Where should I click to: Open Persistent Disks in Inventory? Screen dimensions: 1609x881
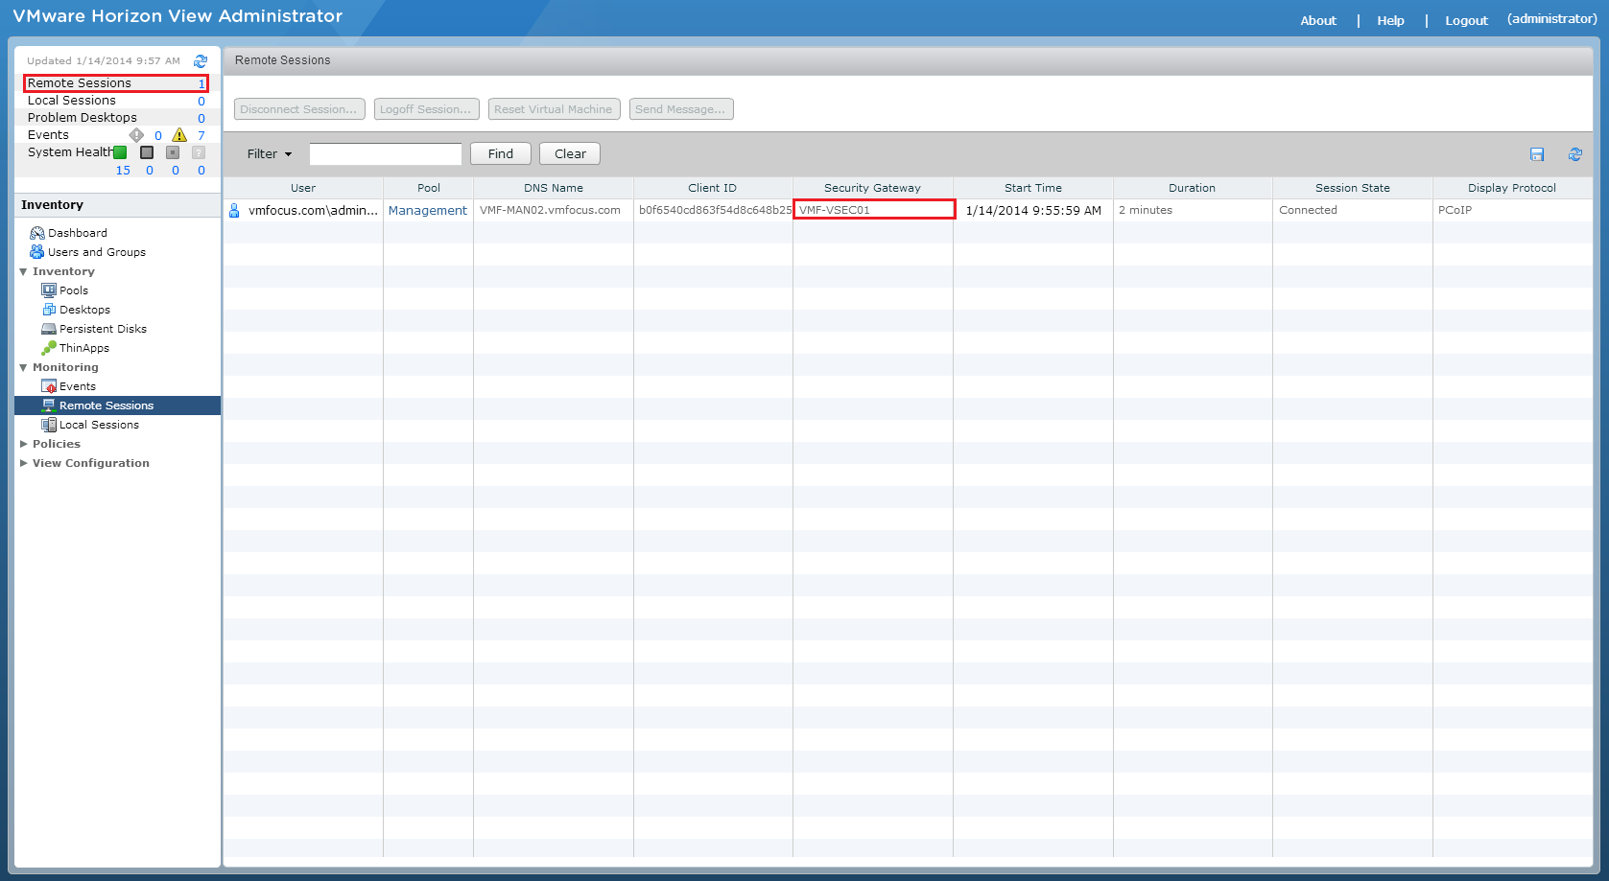click(x=103, y=329)
